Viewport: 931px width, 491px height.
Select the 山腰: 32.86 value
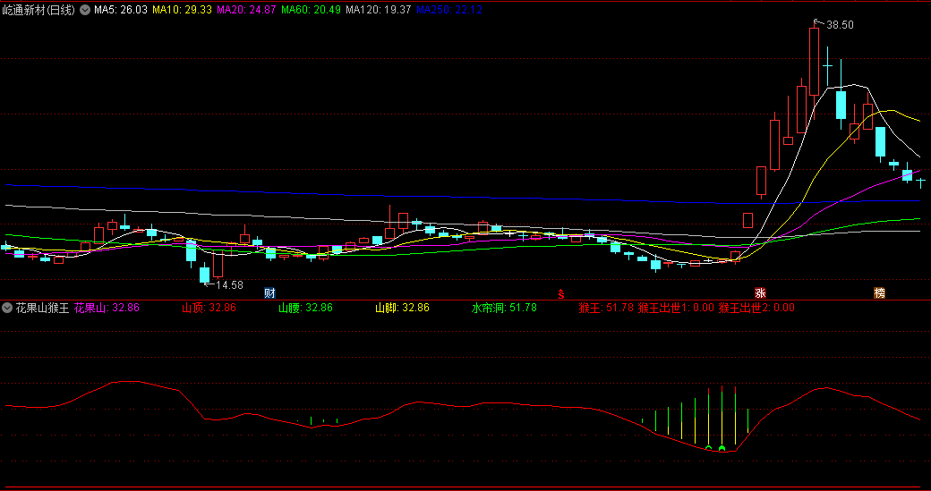pyautogui.click(x=306, y=308)
